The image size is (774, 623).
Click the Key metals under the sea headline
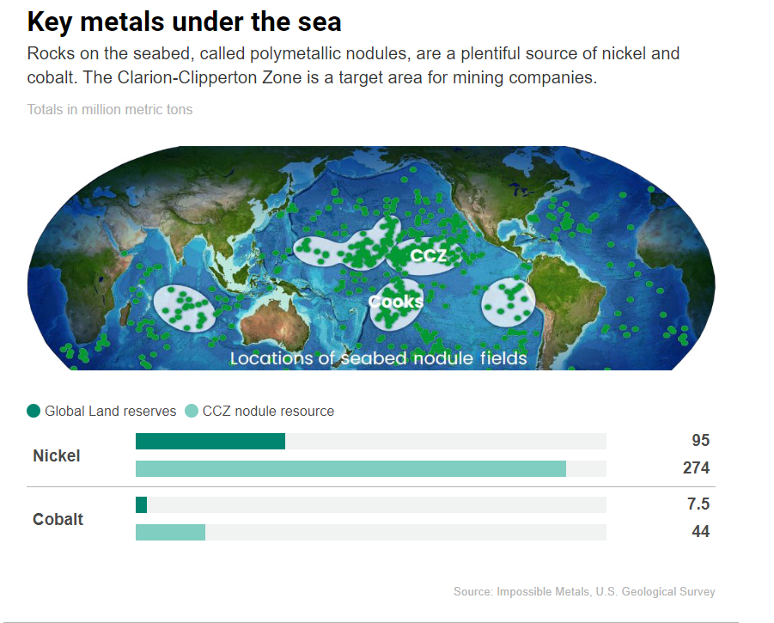point(184,22)
